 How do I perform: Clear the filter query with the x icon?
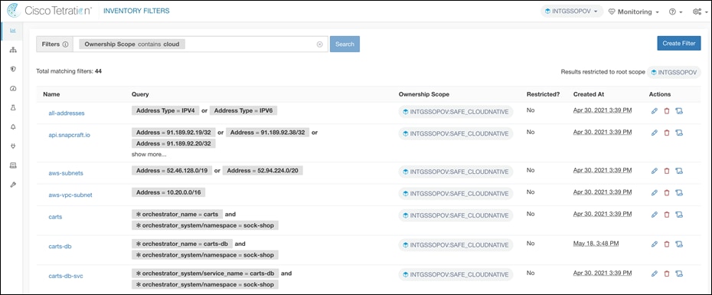point(320,44)
